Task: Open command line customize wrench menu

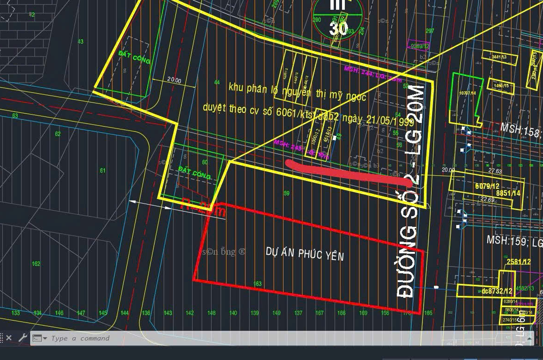Action: (x=22, y=338)
